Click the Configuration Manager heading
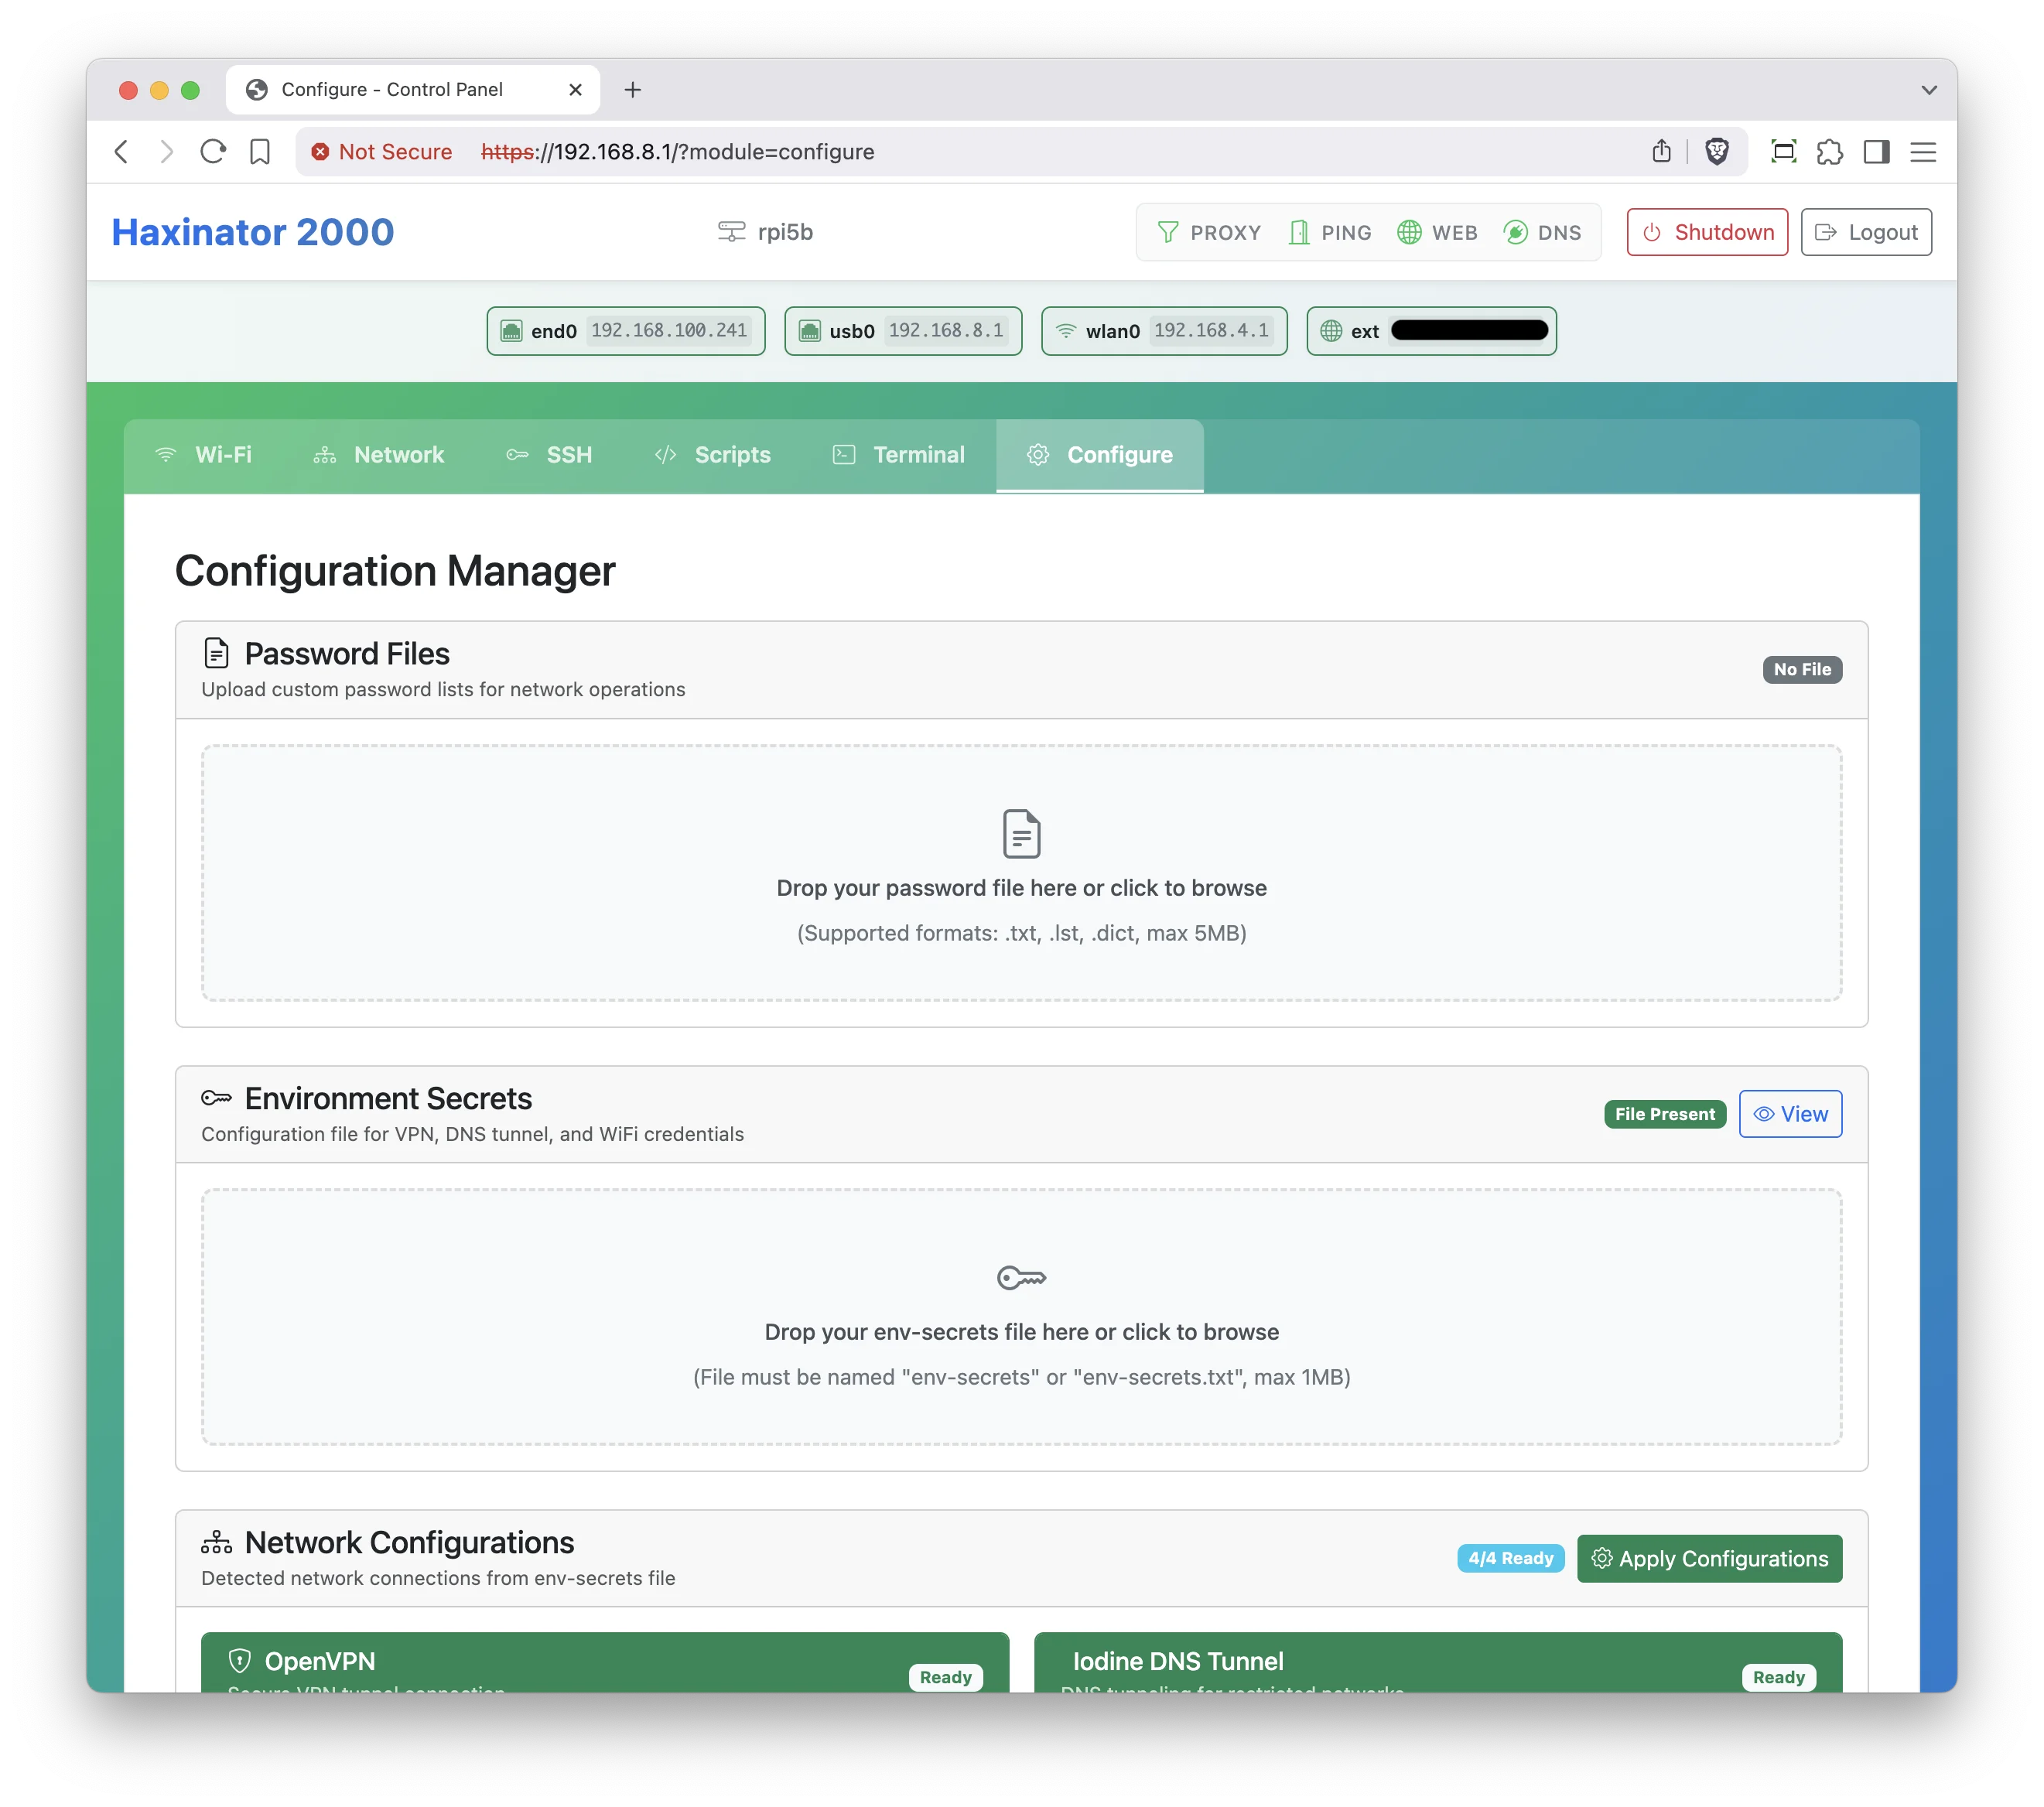This screenshot has height=1807, width=2044. point(395,571)
